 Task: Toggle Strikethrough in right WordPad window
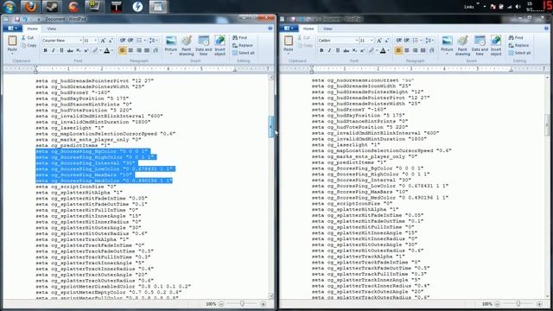point(346,51)
